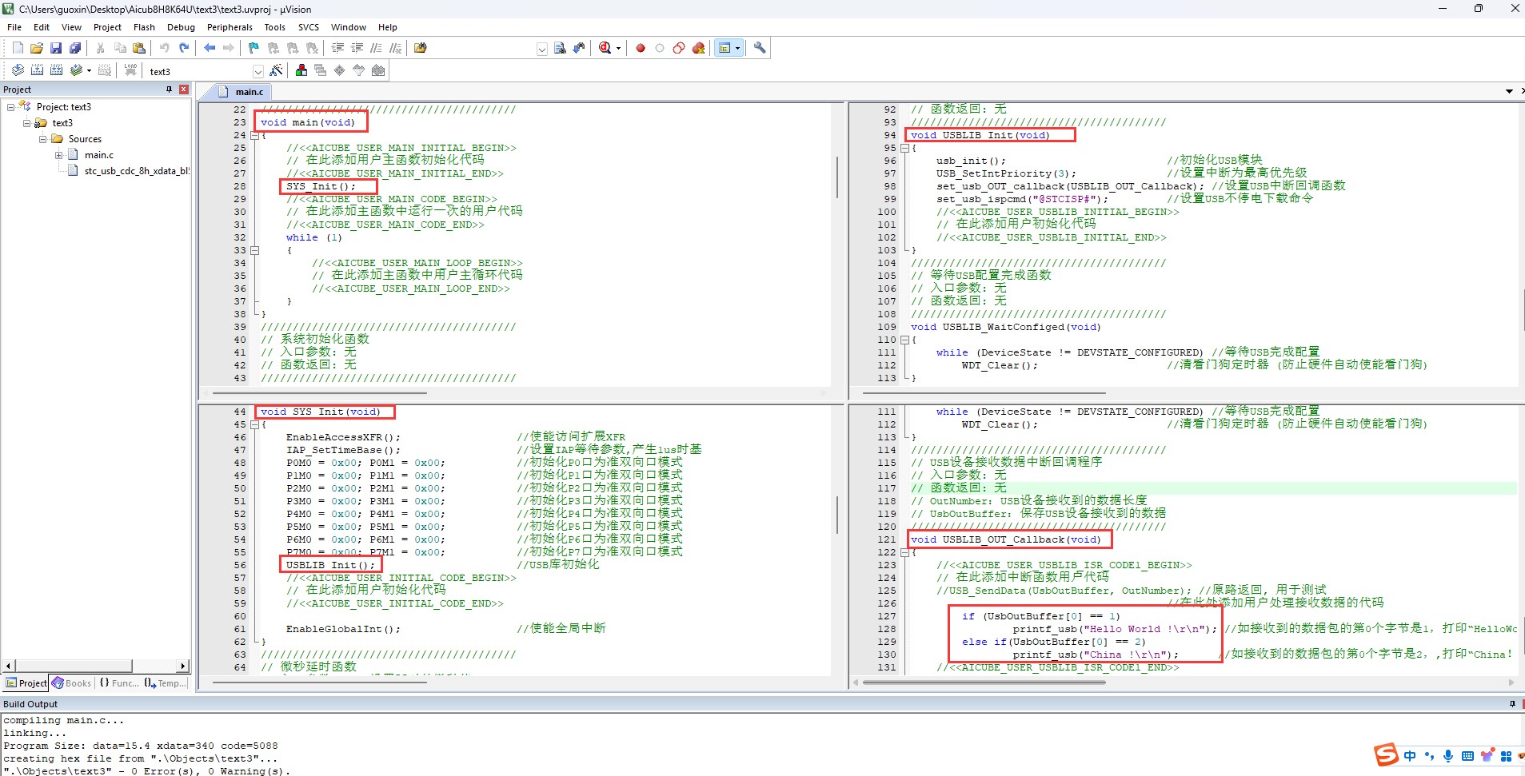The image size is (1525, 776).
Task: Click the Open file folder icon
Action: point(37,48)
